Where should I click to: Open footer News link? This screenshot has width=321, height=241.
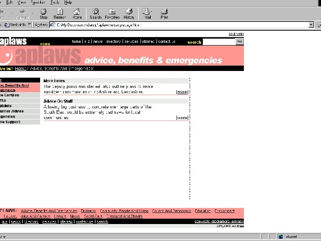click(x=75, y=216)
